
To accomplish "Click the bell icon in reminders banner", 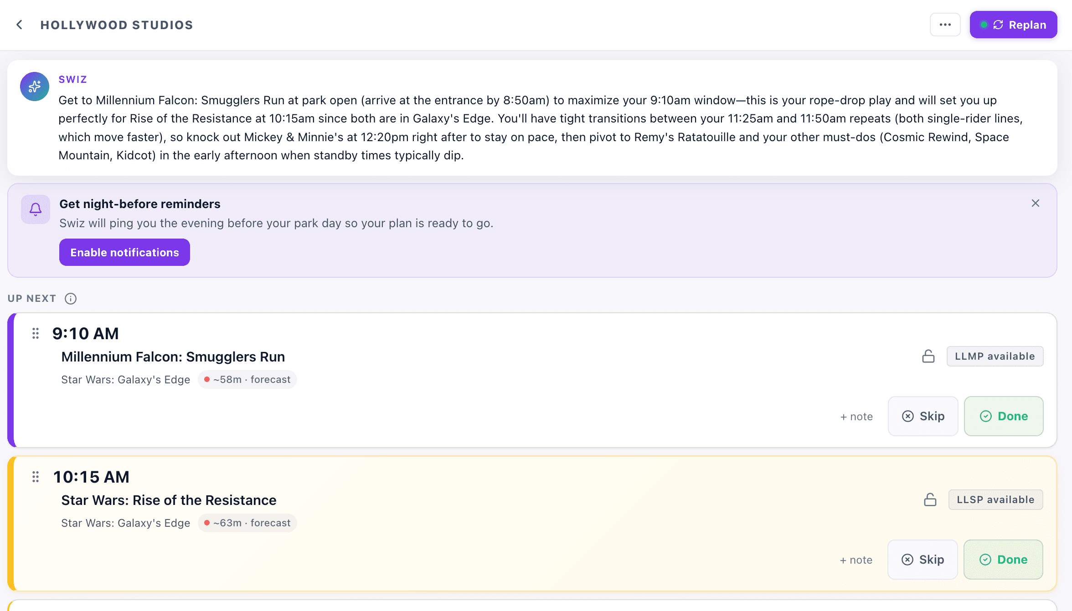I will pos(36,209).
